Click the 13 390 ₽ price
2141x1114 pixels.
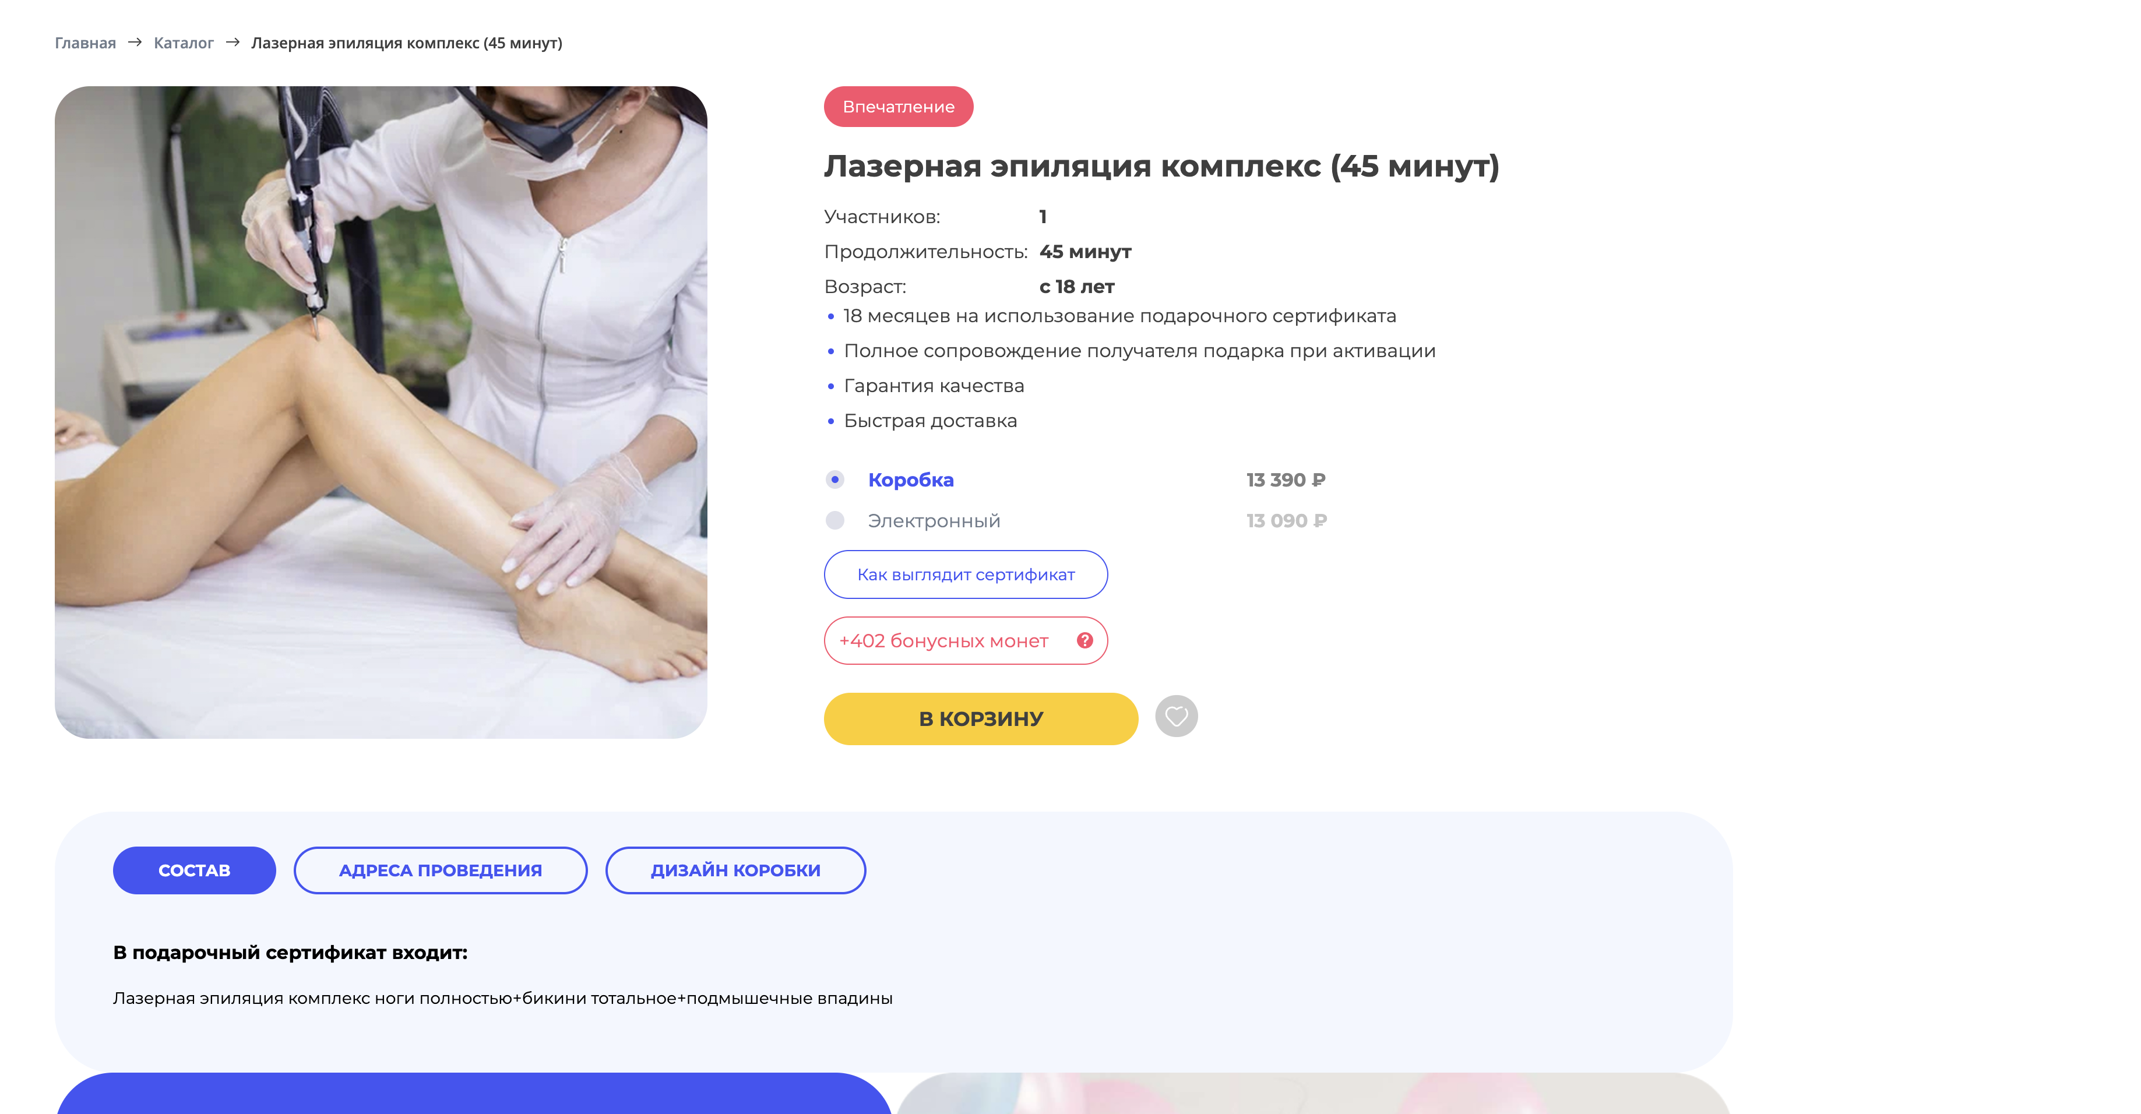click(1286, 480)
